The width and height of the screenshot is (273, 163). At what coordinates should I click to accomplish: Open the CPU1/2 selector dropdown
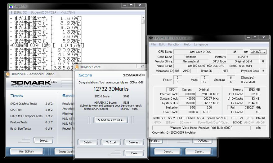tap(258, 52)
